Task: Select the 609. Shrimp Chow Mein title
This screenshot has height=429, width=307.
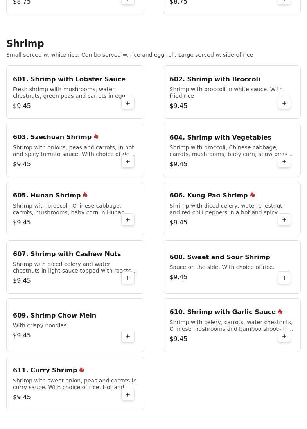Action: pos(54,315)
